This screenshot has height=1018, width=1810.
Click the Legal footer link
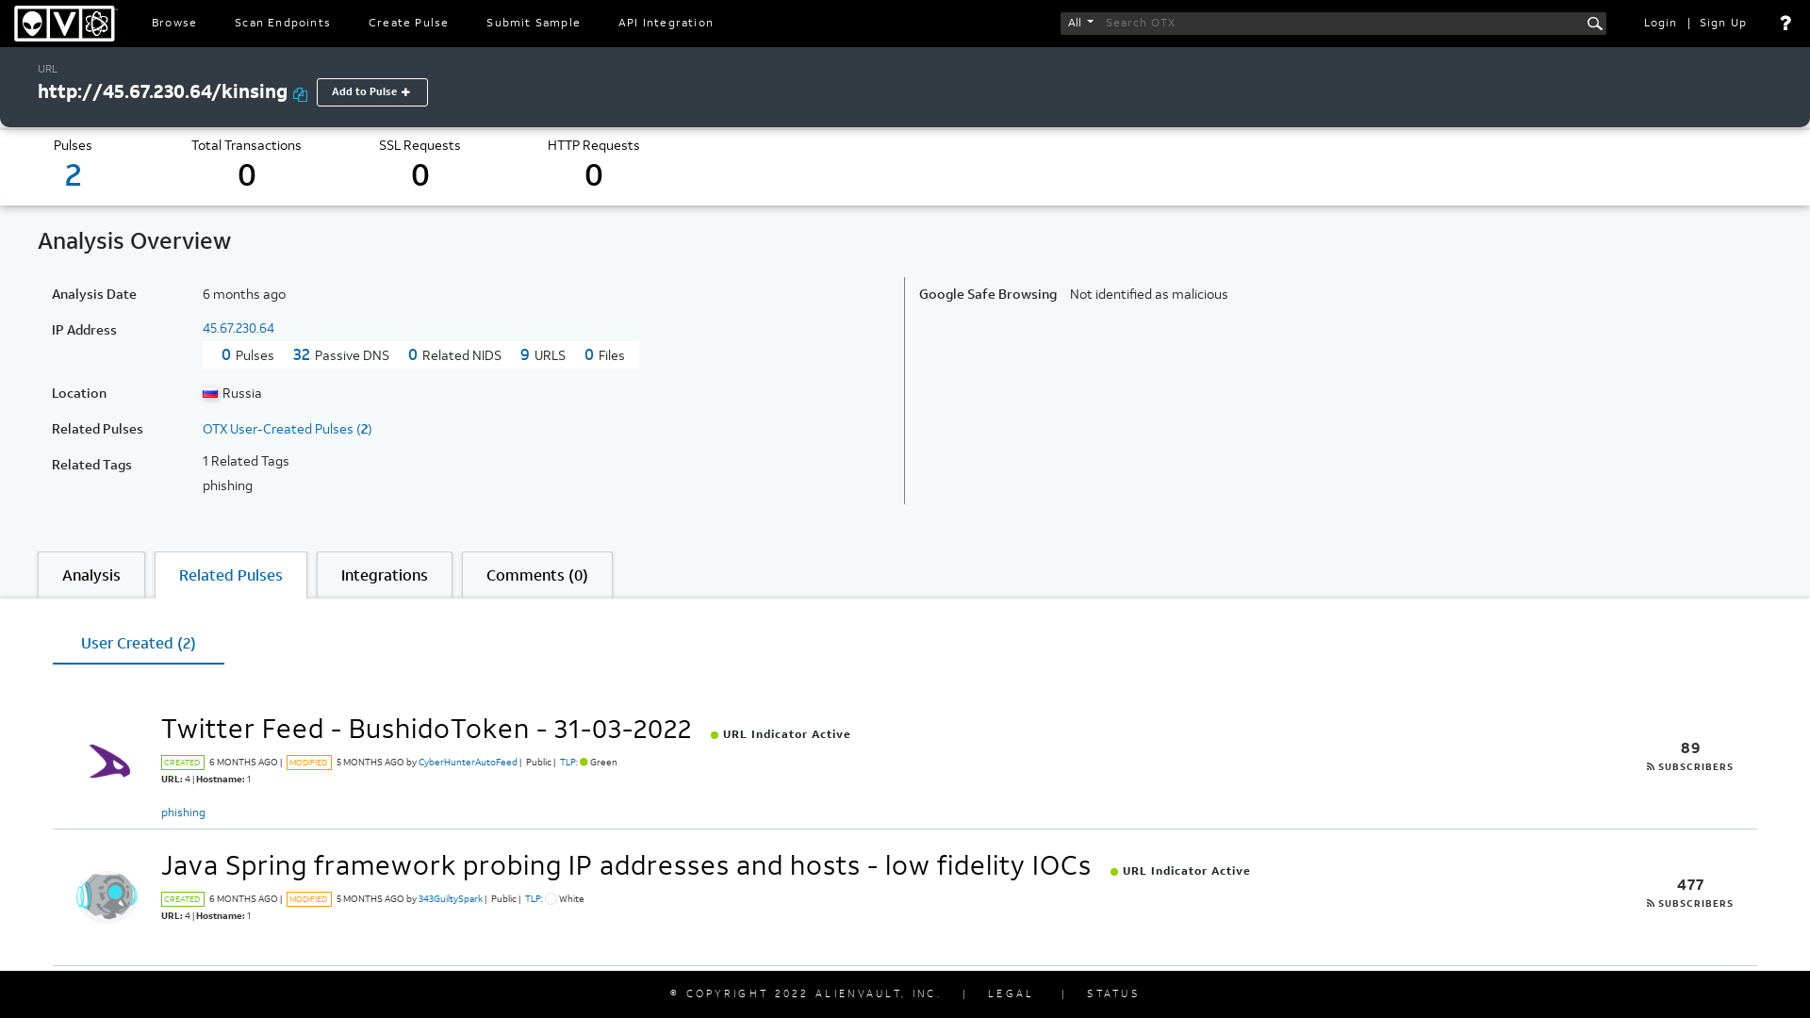(x=1011, y=994)
